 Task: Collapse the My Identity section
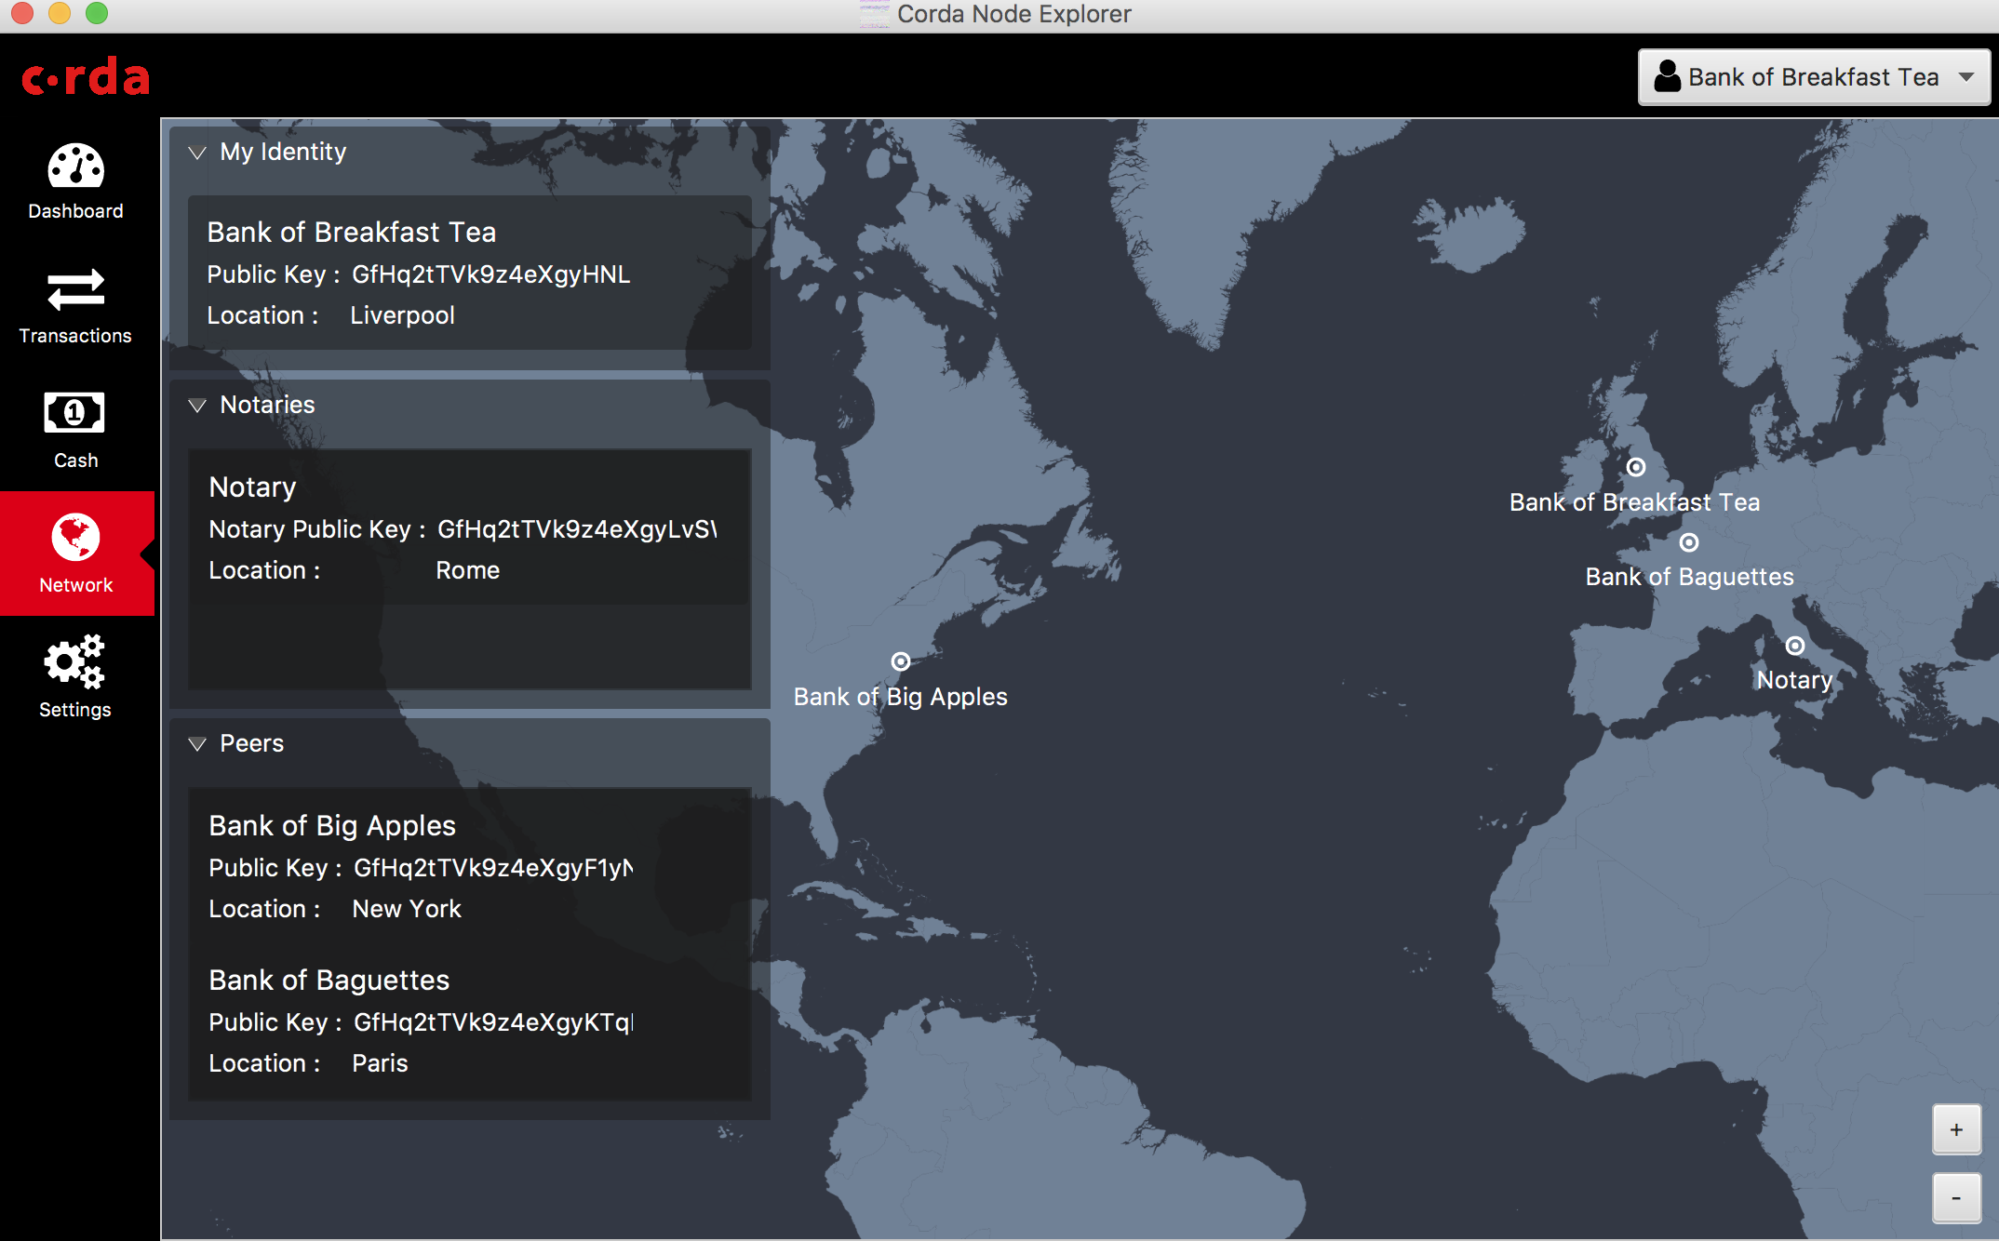click(x=196, y=153)
